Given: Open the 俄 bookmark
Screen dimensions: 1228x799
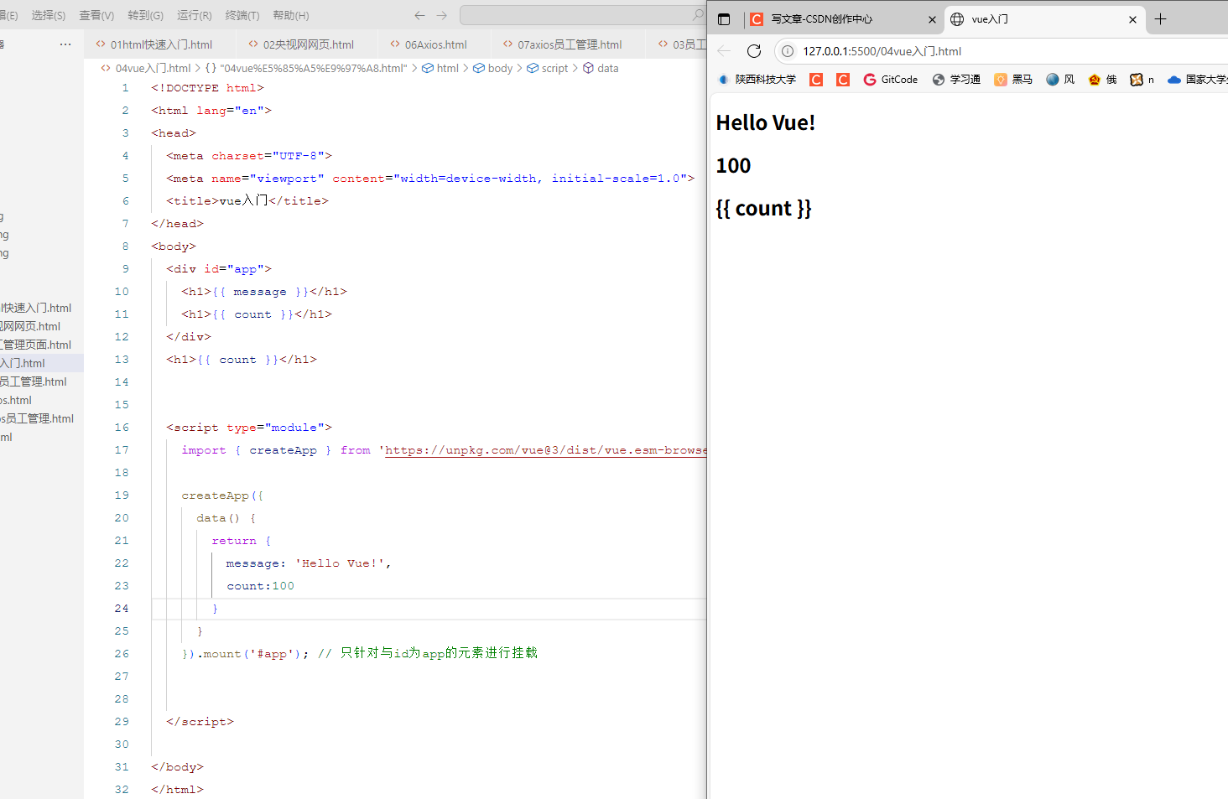Looking at the screenshot, I should point(1102,80).
